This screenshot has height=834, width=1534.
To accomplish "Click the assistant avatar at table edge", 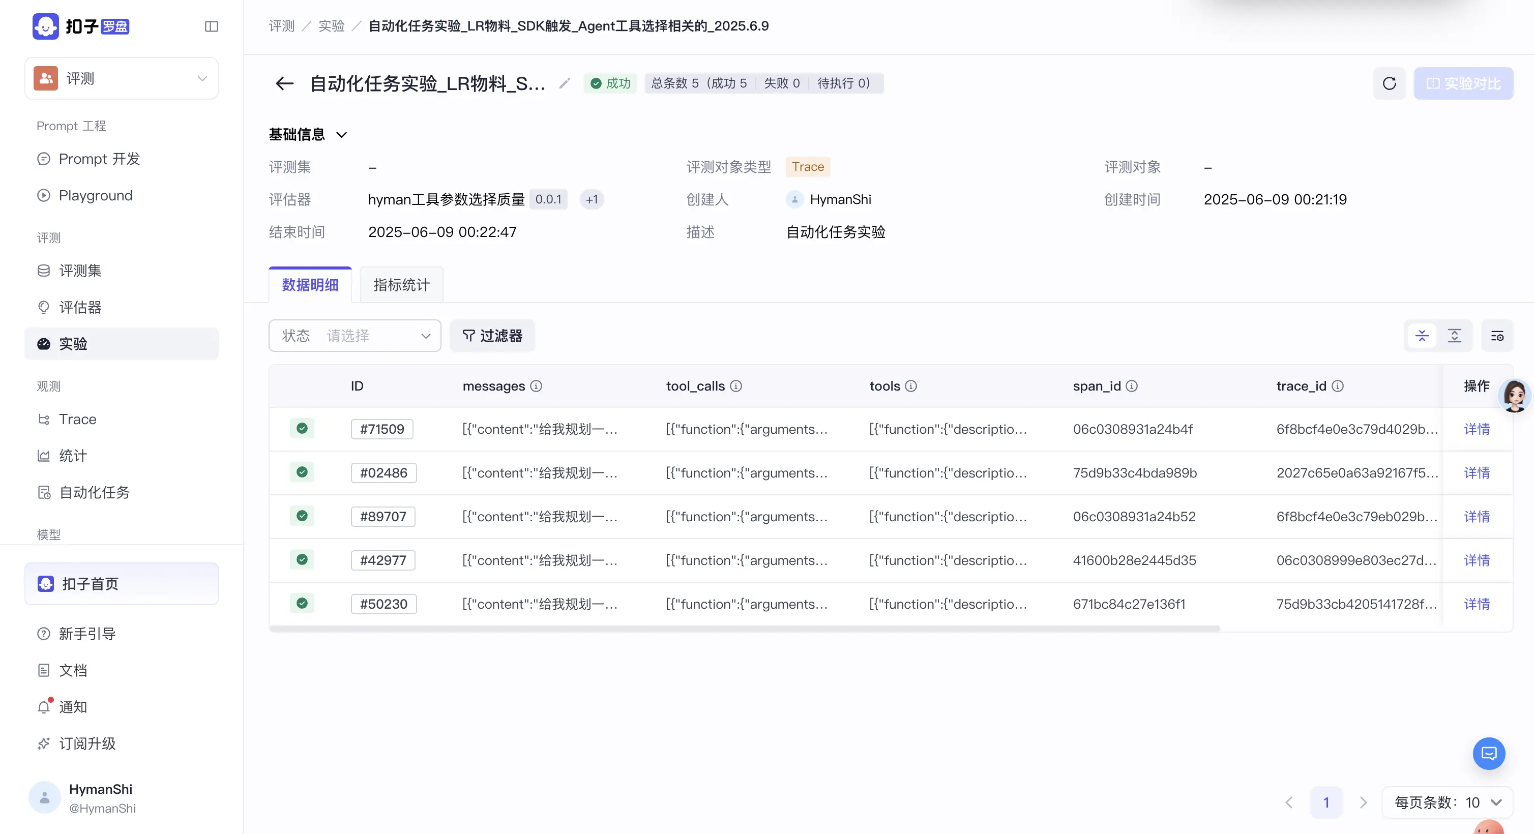I will [1514, 395].
